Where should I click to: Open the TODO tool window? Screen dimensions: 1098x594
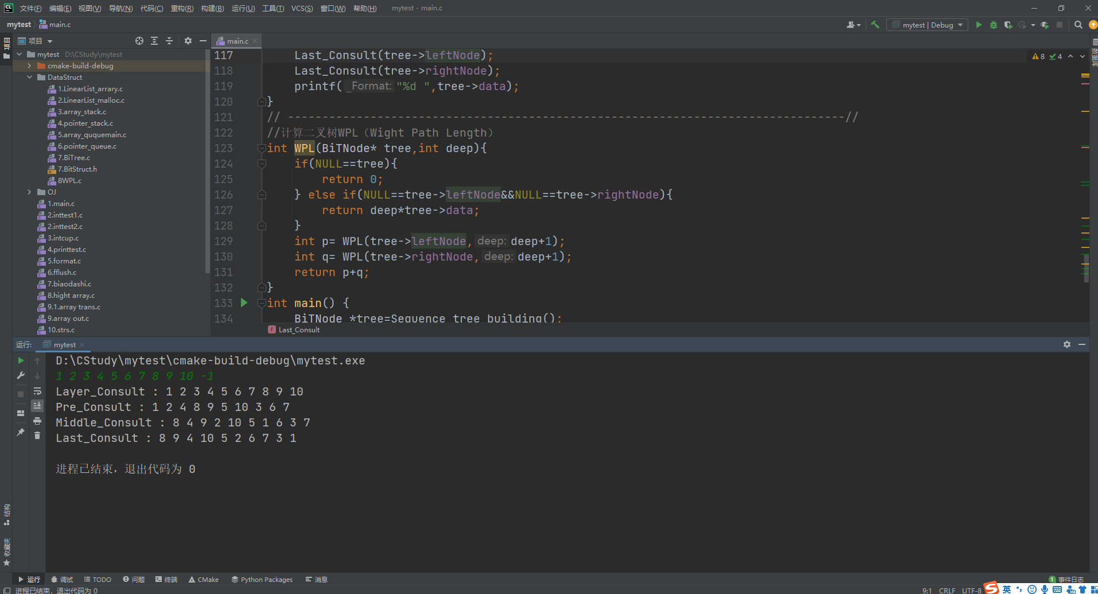(x=98, y=579)
